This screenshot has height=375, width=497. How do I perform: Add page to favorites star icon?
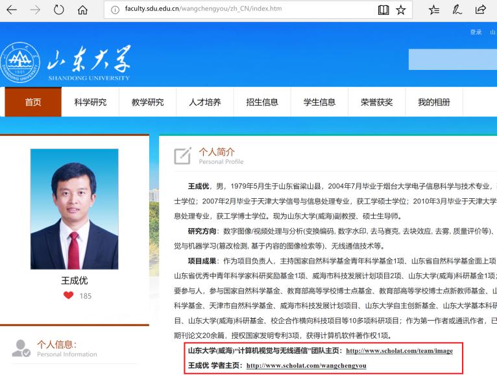pos(401,10)
